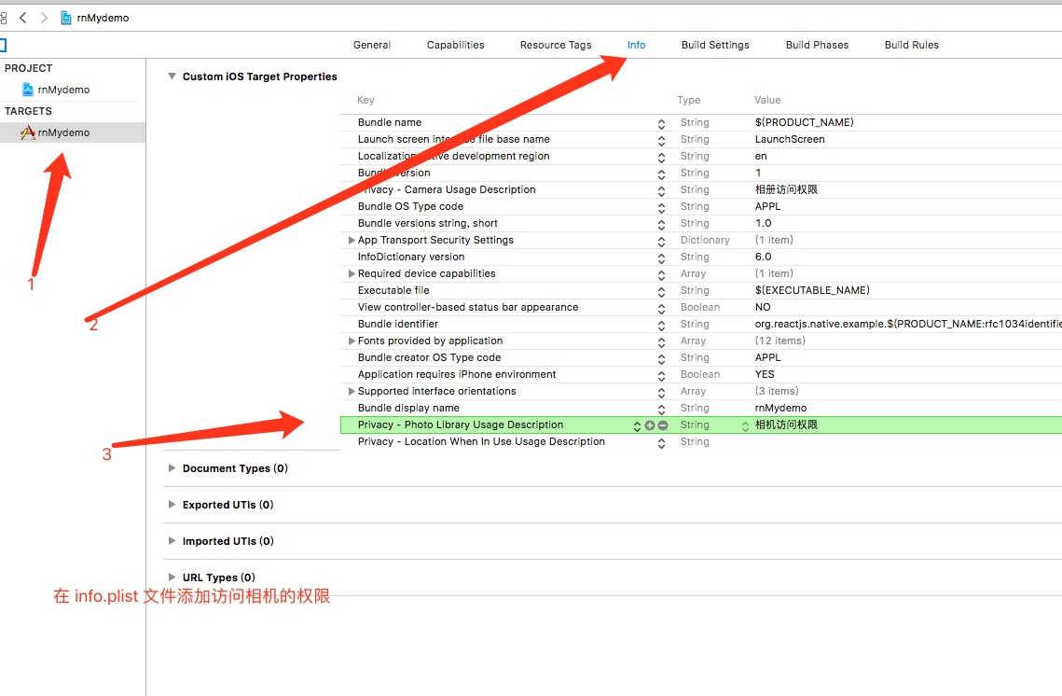The height and width of the screenshot is (696, 1062).
Task: Expand App Transport Security Settings row
Action: coord(352,240)
